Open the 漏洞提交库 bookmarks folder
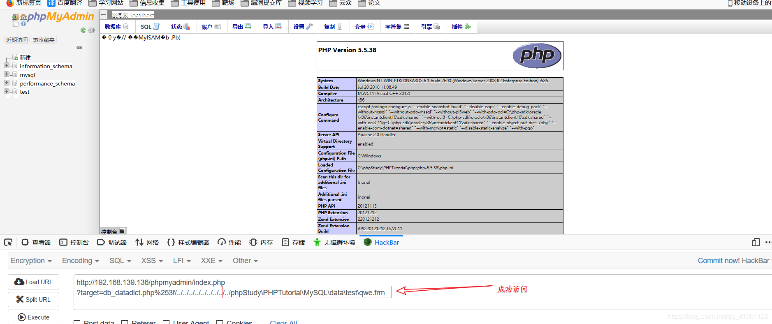This screenshot has height=324, width=772. (x=261, y=3)
